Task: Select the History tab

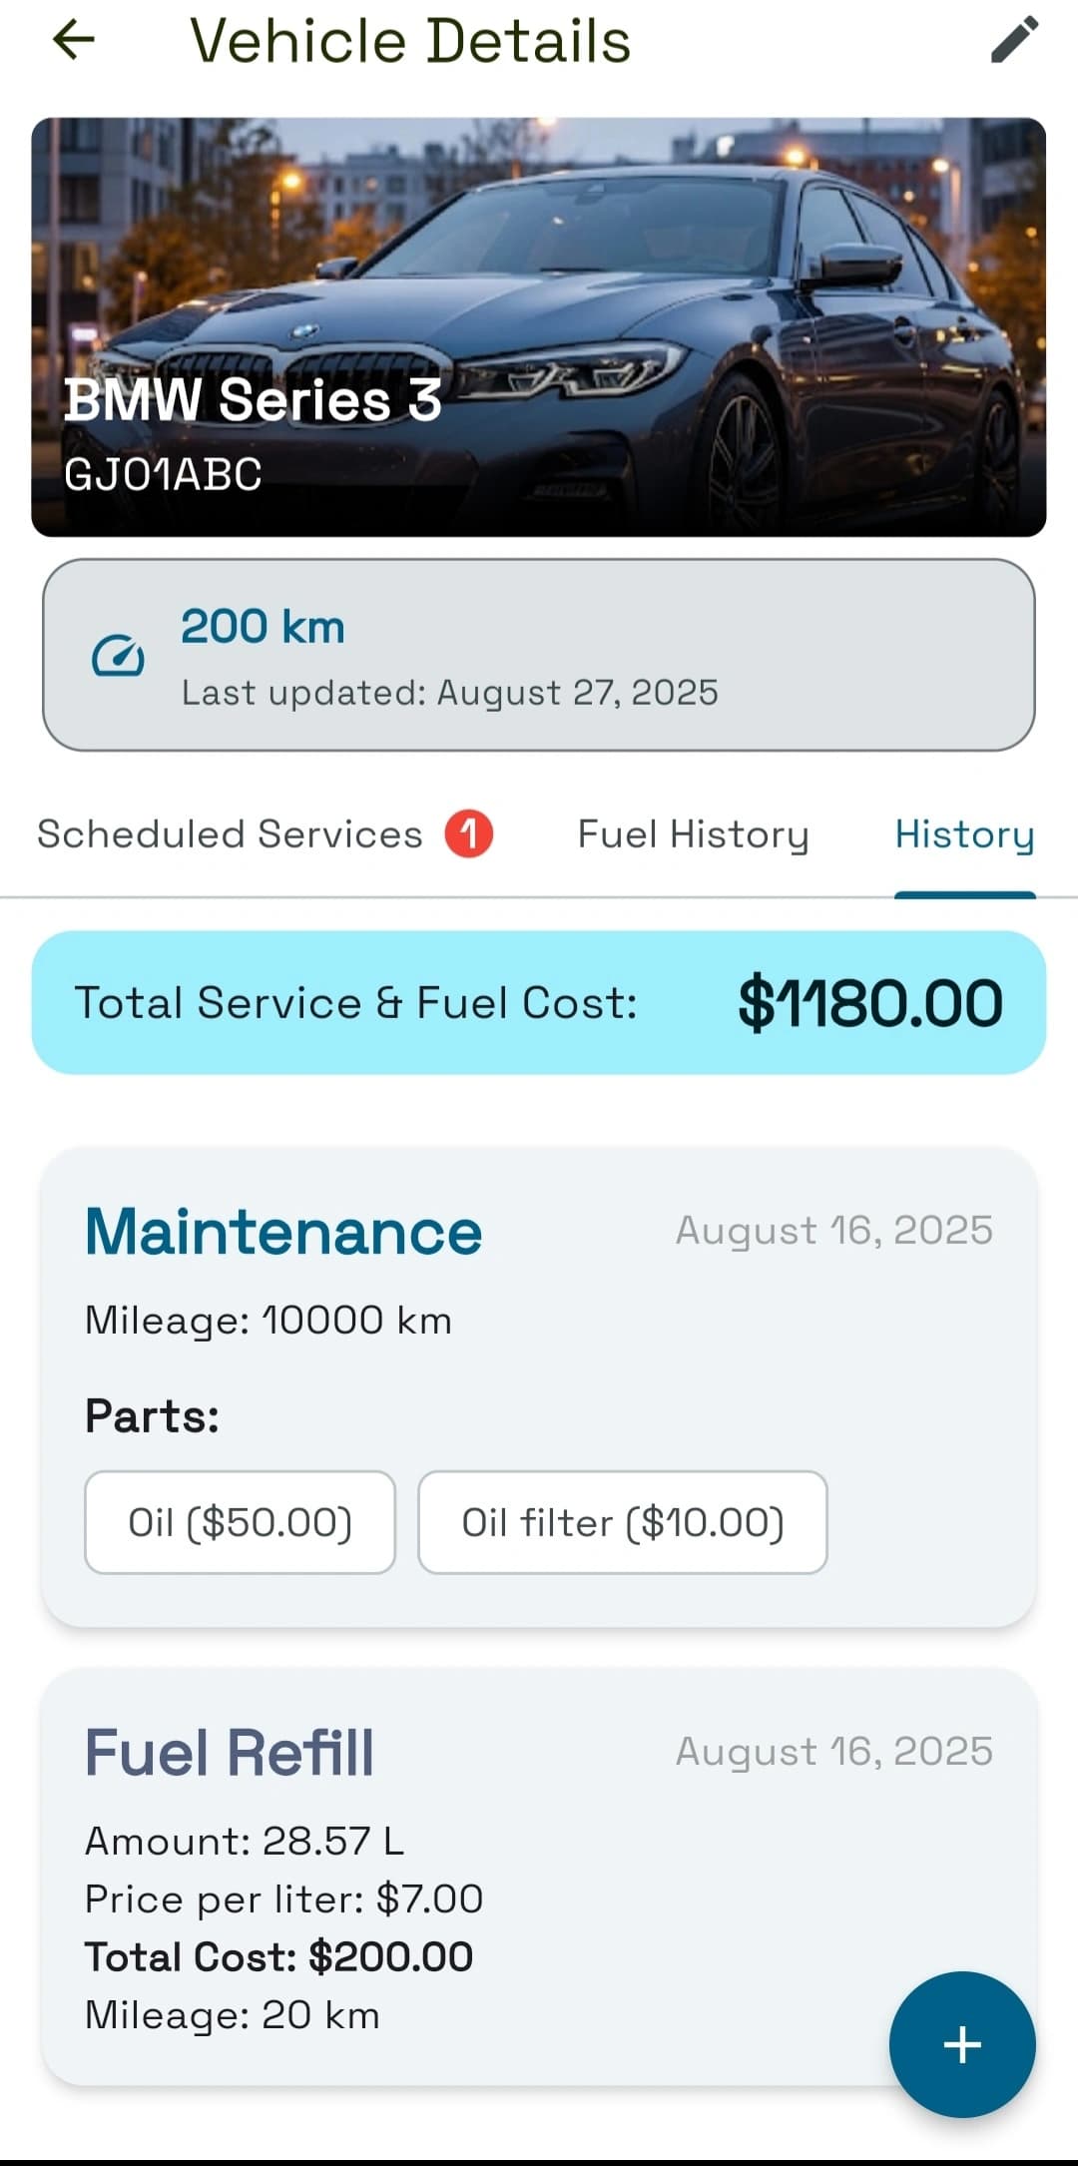Action: [x=964, y=834]
